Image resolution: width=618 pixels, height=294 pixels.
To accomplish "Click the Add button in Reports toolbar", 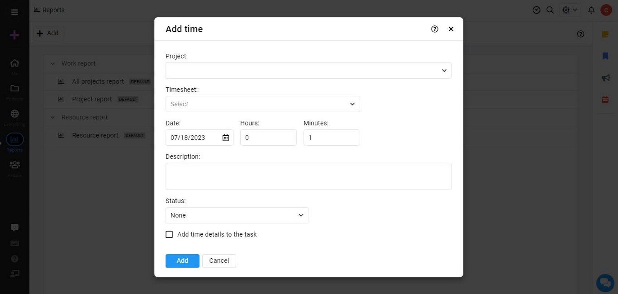I will click(x=49, y=33).
